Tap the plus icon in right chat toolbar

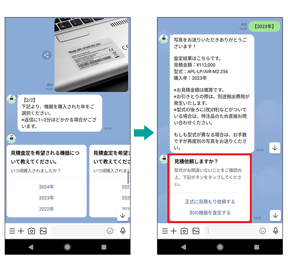(174, 231)
